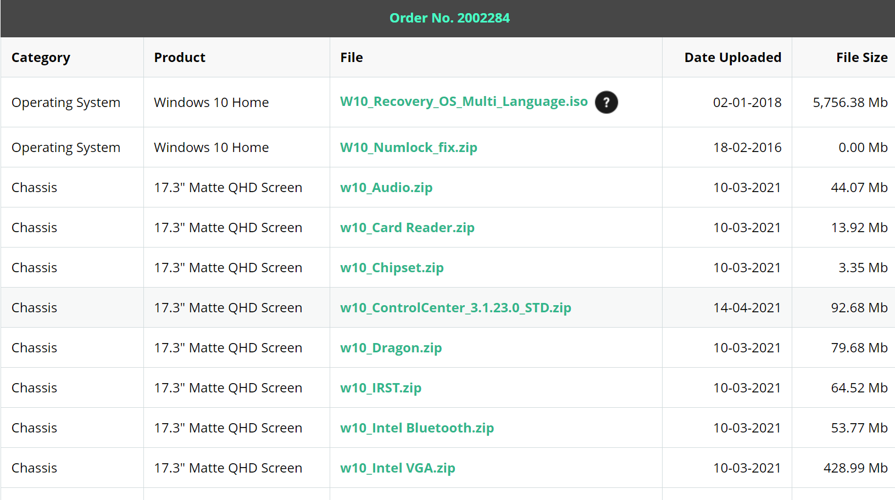Select the 92.68 Mb file size value

click(859, 308)
